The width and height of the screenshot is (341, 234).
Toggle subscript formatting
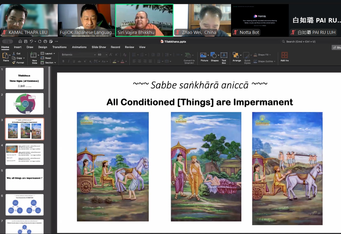click(90, 61)
